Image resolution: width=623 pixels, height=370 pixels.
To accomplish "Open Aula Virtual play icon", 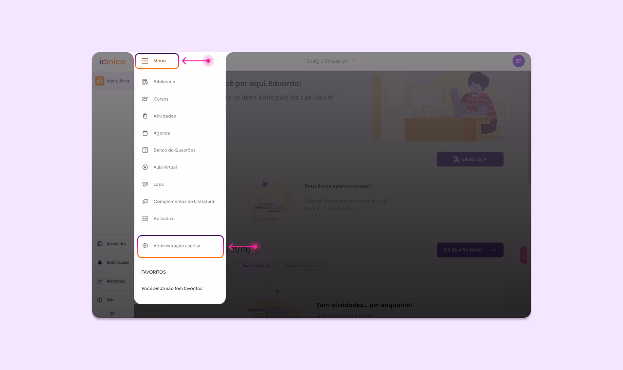I will click(x=145, y=167).
